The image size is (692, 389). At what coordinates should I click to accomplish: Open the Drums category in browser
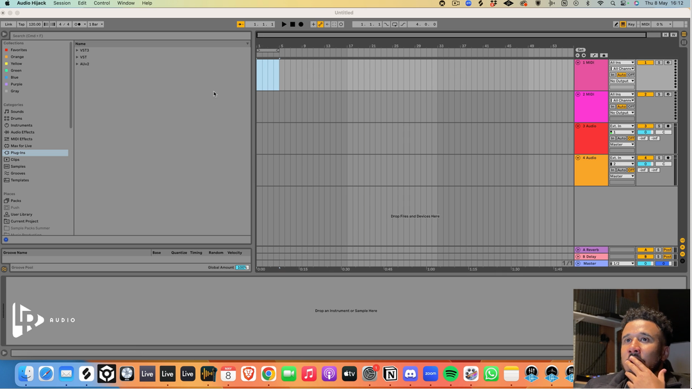[x=16, y=119]
